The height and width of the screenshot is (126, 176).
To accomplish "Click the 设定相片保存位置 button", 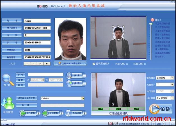I will [26, 98].
